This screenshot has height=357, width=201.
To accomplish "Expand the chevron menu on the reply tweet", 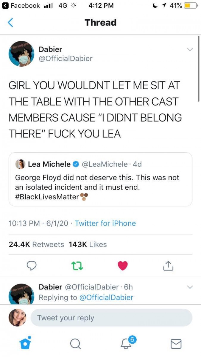I will click(190, 287).
